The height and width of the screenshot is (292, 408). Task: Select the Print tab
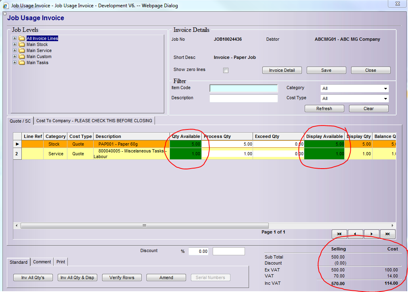click(x=61, y=262)
